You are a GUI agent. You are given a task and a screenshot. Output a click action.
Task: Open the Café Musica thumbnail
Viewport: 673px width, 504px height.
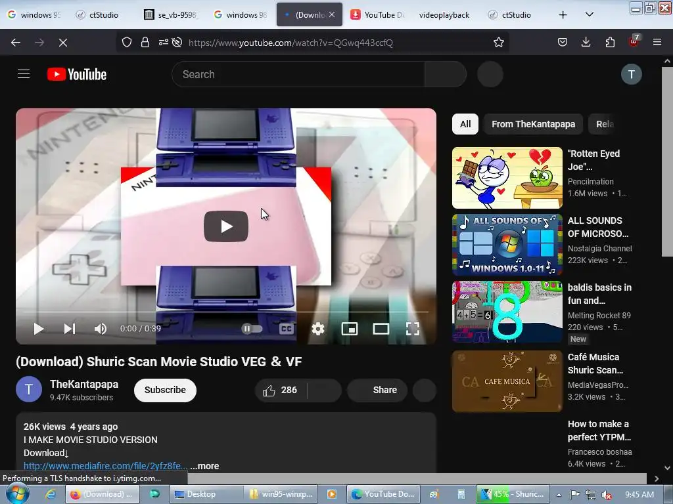(507, 381)
